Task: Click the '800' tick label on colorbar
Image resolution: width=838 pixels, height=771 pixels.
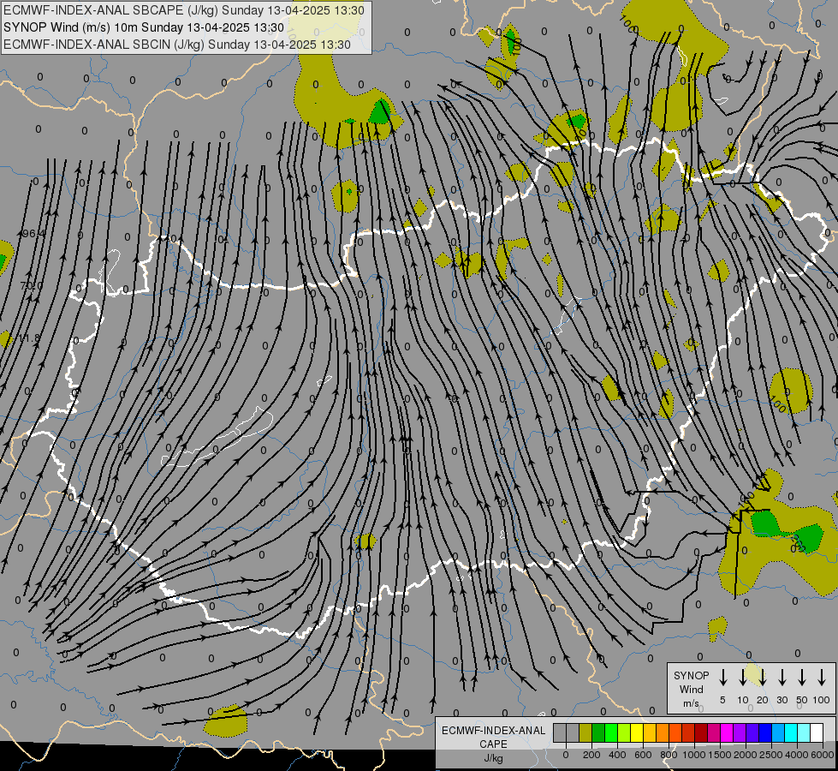Action: tap(669, 755)
